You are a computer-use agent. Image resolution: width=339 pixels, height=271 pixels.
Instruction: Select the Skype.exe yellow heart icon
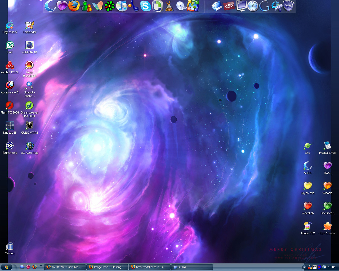[308, 188]
